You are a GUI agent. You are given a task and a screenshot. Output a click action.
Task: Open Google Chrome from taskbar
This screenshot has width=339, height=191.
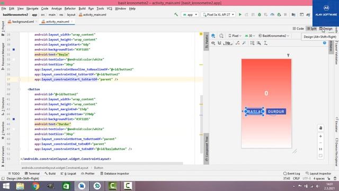point(35,186)
